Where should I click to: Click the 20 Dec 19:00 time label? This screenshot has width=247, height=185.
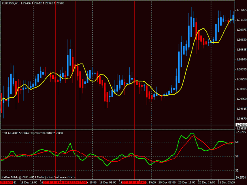(x=206, y=183)
